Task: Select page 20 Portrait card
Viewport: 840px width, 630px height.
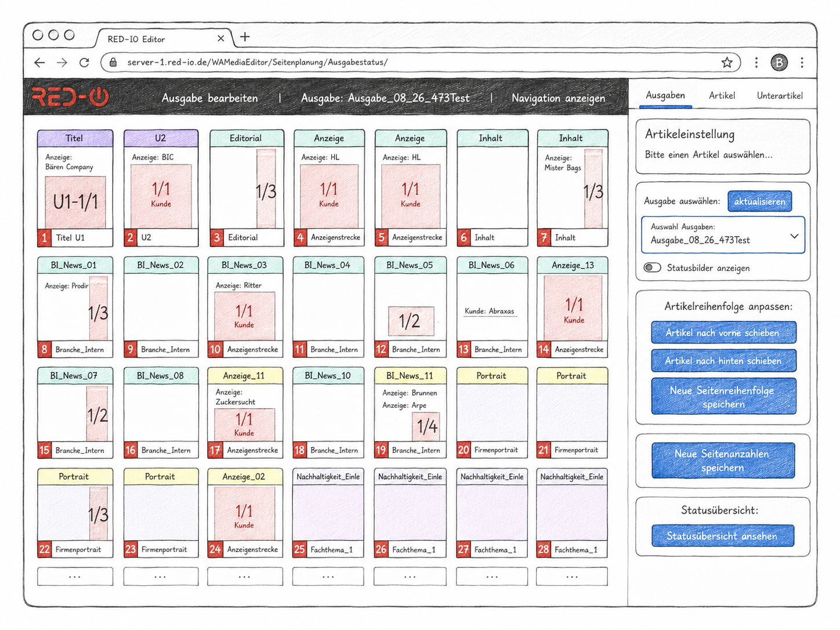Action: pos(493,412)
